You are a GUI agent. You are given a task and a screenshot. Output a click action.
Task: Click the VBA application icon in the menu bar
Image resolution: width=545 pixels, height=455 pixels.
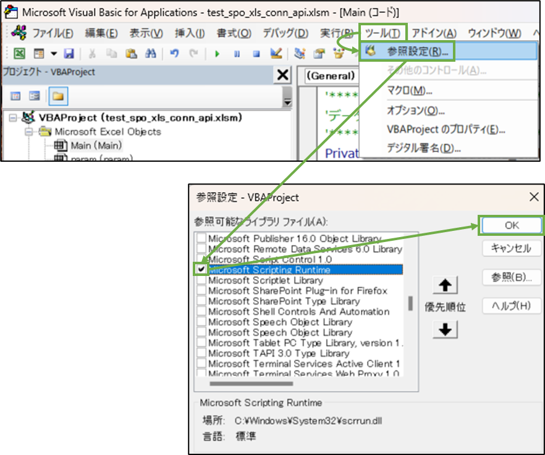[19, 33]
